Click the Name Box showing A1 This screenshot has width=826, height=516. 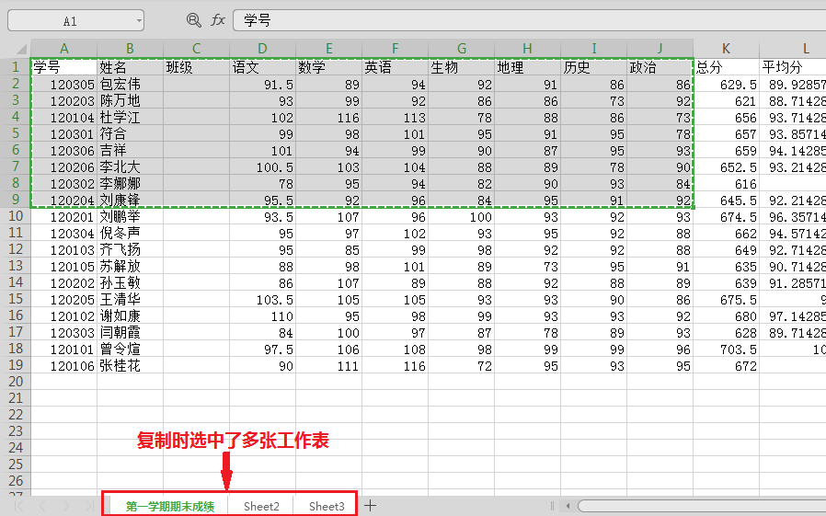(x=75, y=21)
